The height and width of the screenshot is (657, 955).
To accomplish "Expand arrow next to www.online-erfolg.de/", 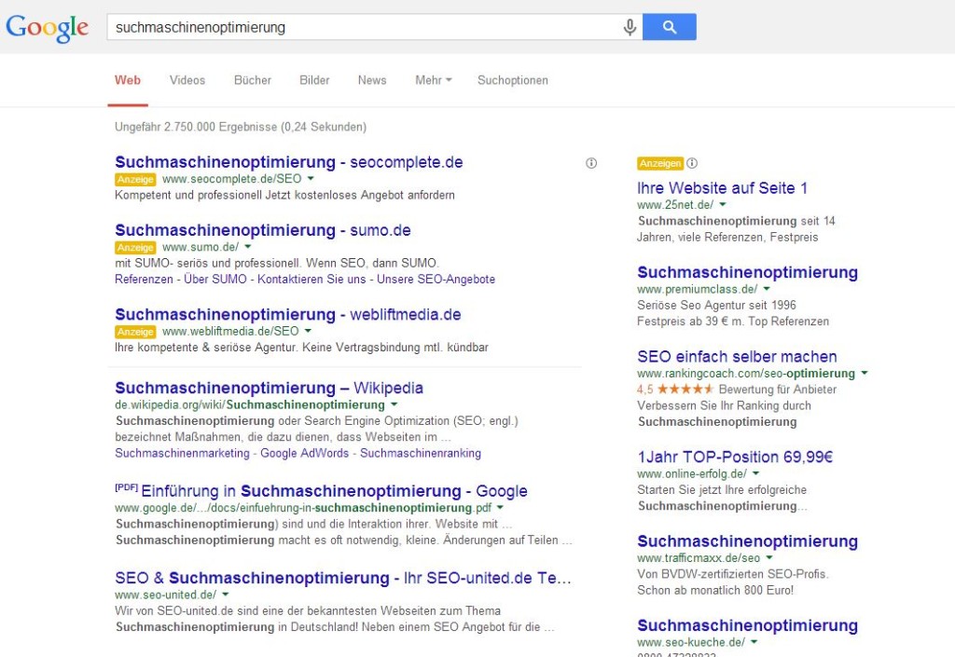I will 755,472.
